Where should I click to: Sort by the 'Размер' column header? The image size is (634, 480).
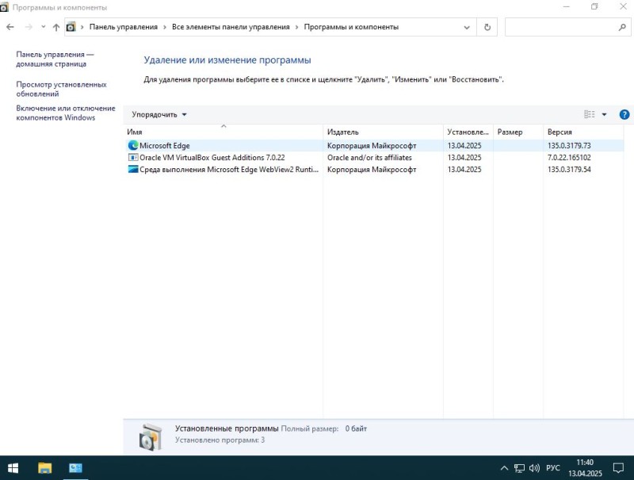pos(518,132)
